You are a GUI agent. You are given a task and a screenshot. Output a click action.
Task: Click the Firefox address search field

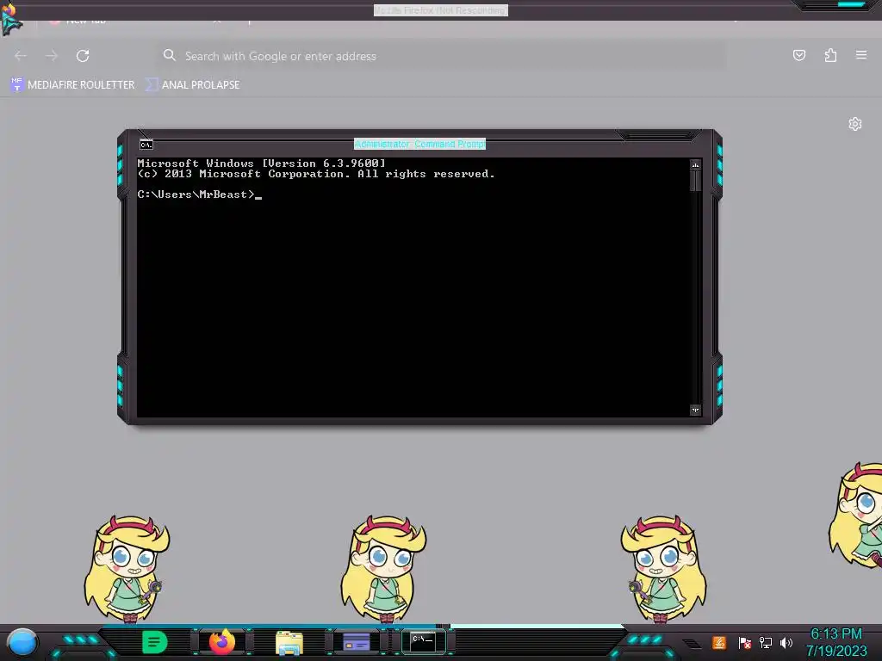442,56
